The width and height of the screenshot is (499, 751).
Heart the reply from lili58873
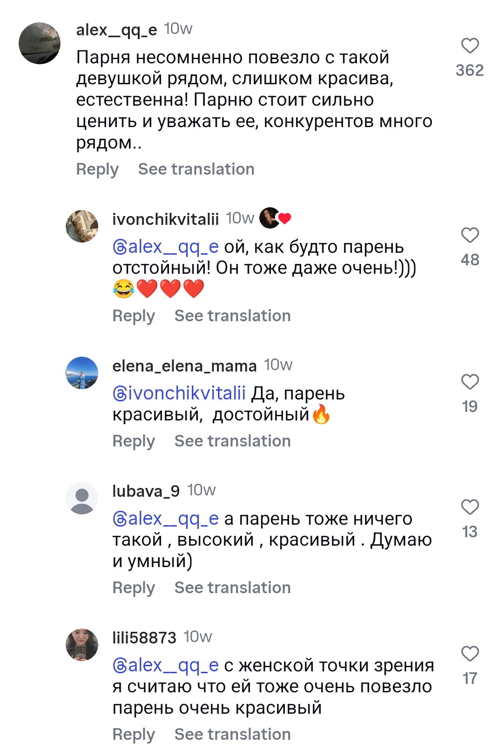click(x=470, y=654)
